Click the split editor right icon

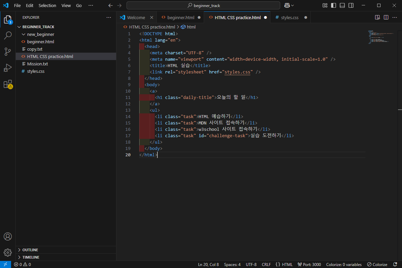pos(386,17)
